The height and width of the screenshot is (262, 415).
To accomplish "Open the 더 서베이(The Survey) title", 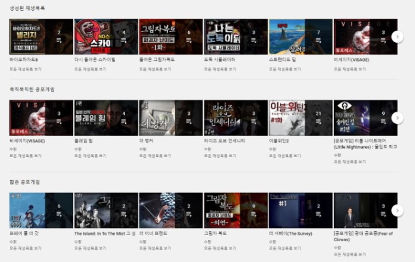I will [x=290, y=234].
